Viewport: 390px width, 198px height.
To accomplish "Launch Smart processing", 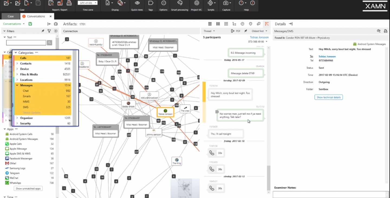I will (180, 3).
